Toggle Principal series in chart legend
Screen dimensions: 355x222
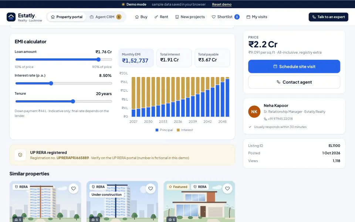[164, 130]
